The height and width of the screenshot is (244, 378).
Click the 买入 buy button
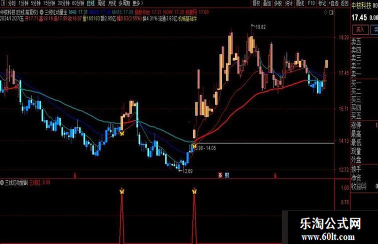click(360, 30)
